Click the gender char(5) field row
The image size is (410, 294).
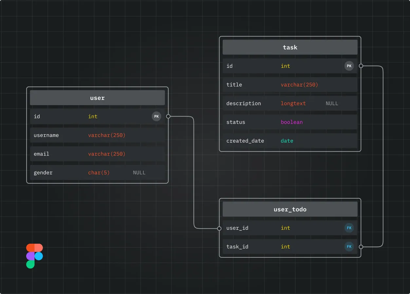click(97, 172)
